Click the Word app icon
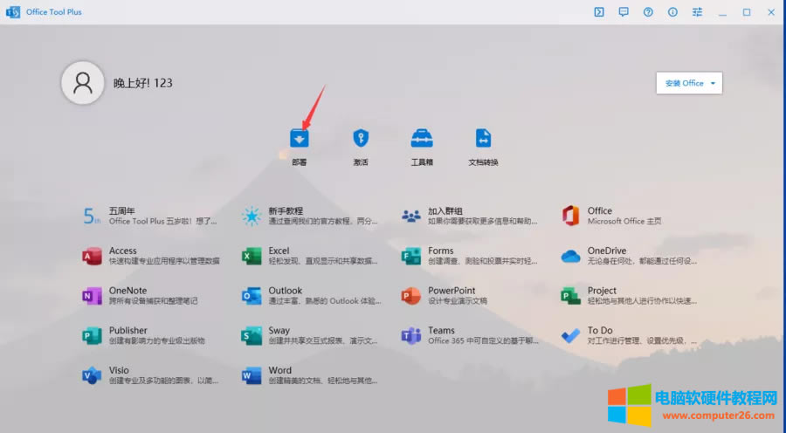Image resolution: width=786 pixels, height=433 pixels. (252, 375)
